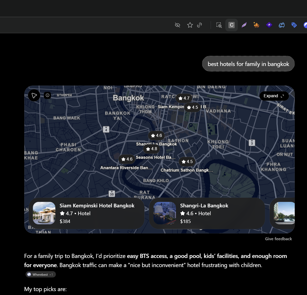Click the 4.5 pin near Vadhana
Screen dimensions: 307x295
[x=192, y=107]
